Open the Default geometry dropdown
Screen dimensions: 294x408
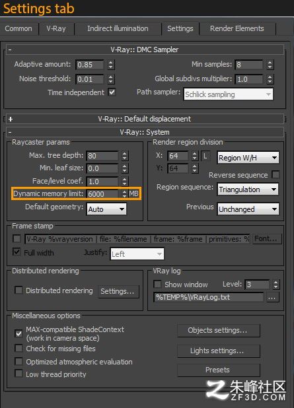(x=106, y=209)
